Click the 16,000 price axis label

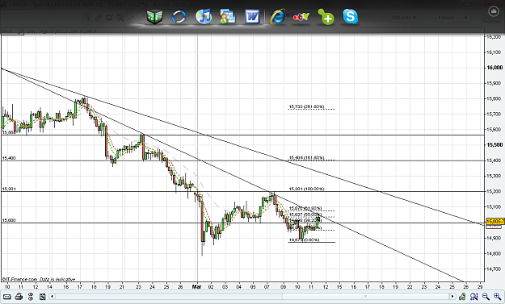[494, 68]
